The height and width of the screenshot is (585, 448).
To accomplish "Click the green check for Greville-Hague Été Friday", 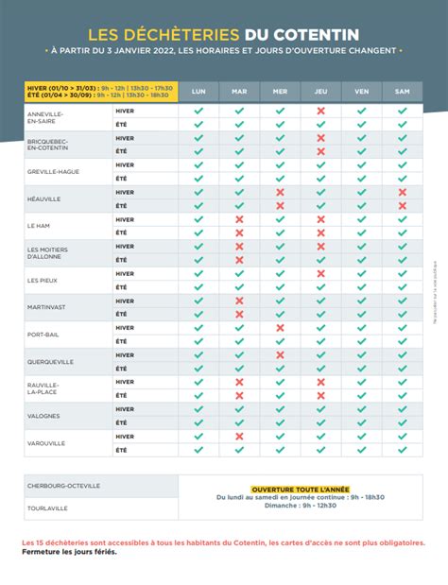I will [x=361, y=179].
